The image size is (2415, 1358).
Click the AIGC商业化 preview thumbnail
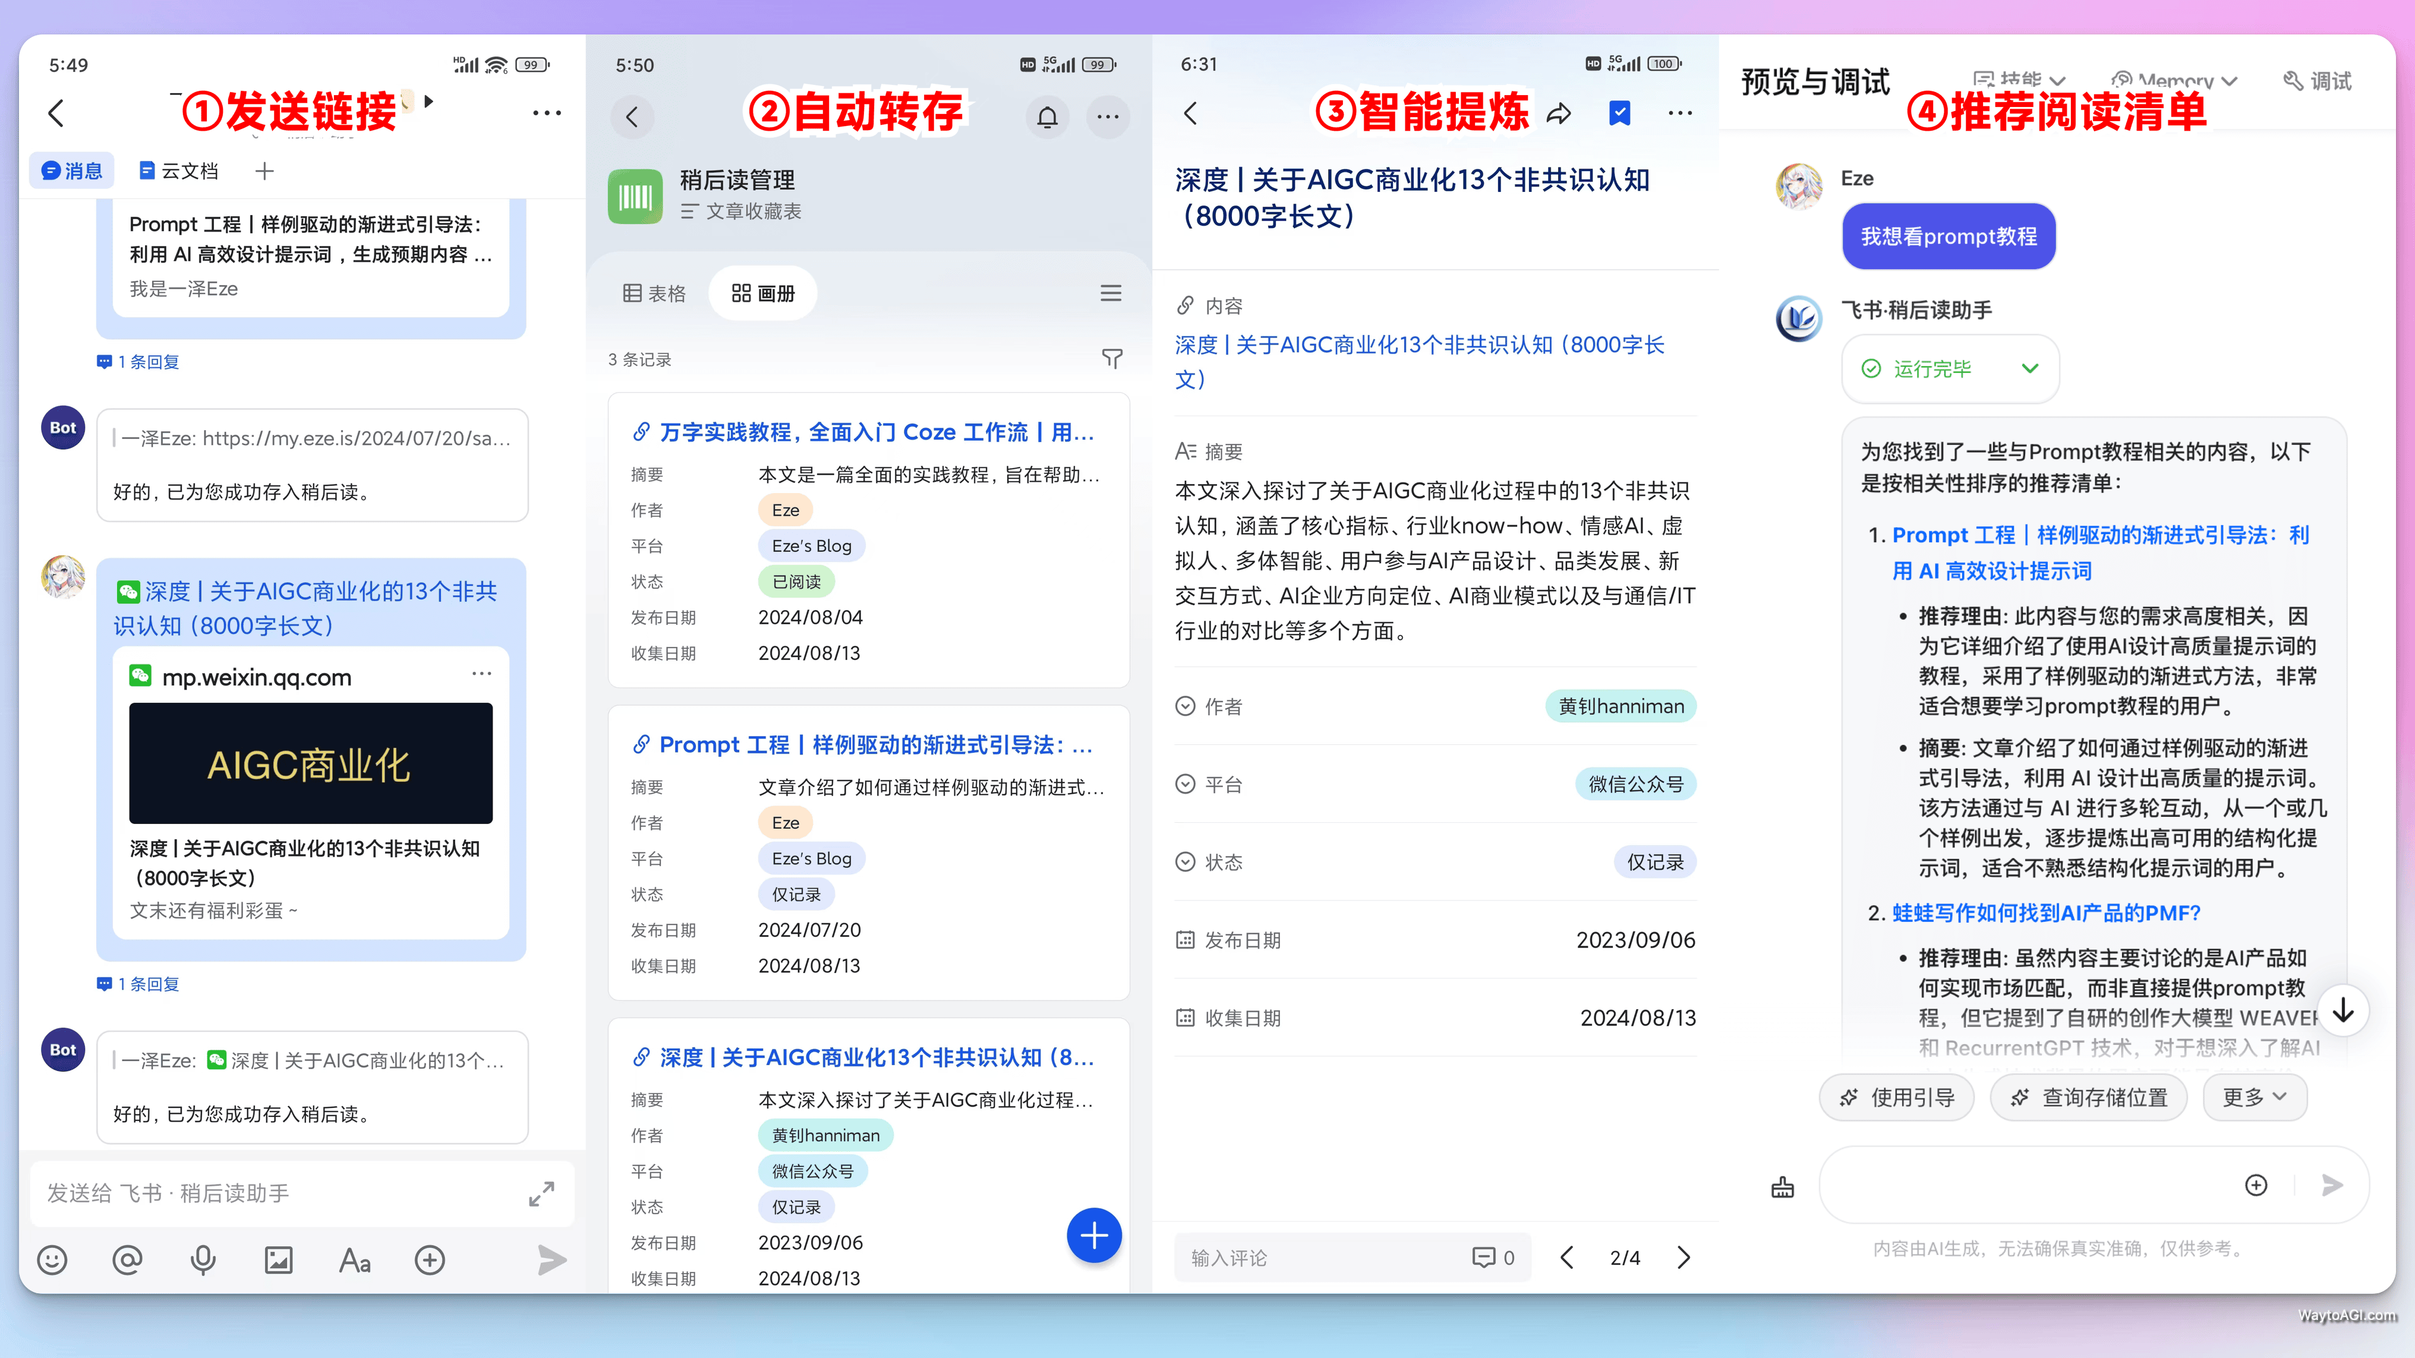point(310,763)
